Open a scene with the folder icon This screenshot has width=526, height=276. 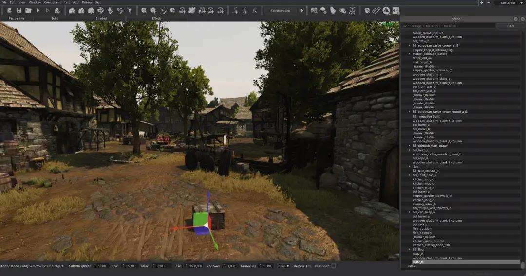coord(28,11)
